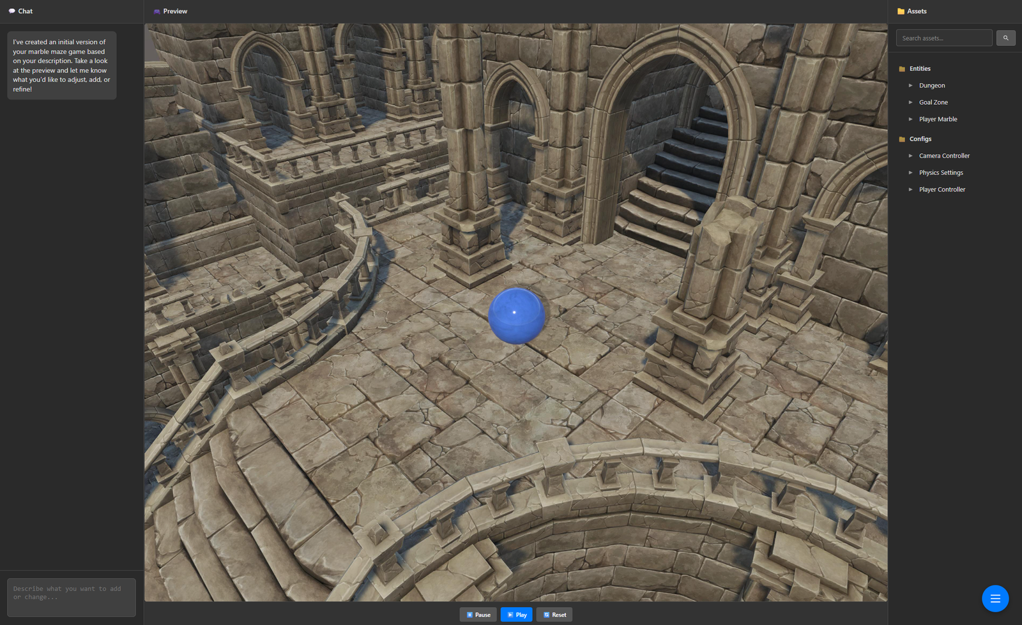Click the assistant chat message bubble

(62, 66)
